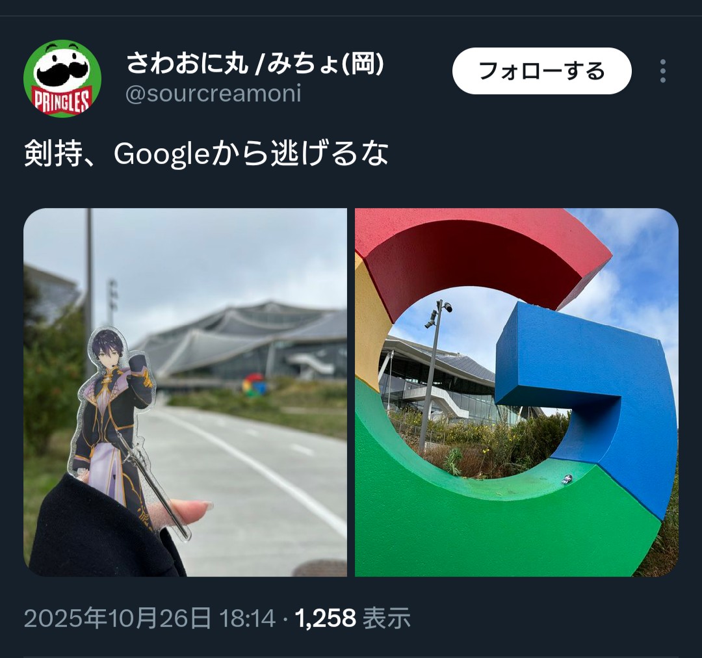Click the timestamp 2025年10月26日 18:14
Image resolution: width=702 pixels, height=658 pixels.
tap(149, 618)
